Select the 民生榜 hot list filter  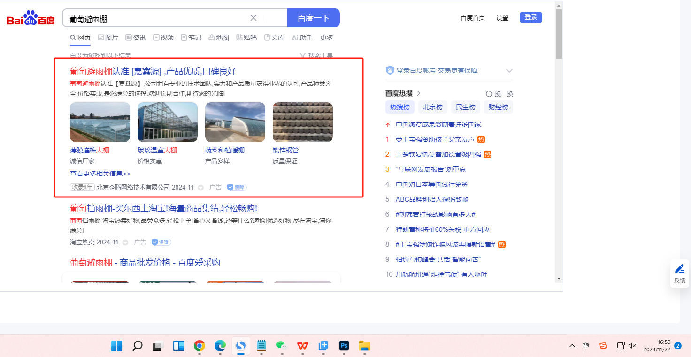point(465,107)
